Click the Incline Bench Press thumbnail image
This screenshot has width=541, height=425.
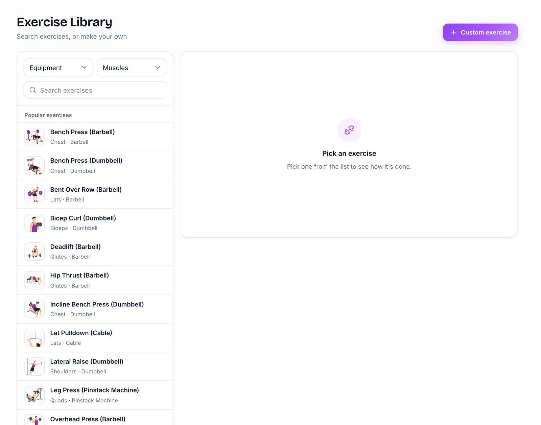point(34,309)
